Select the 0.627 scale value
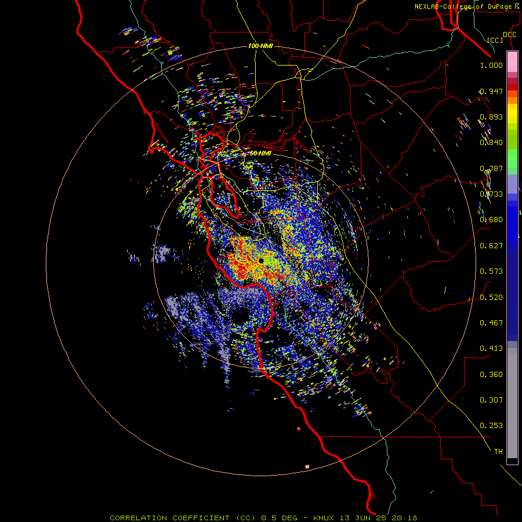Viewport: 522px width, 522px height. pyautogui.click(x=491, y=246)
